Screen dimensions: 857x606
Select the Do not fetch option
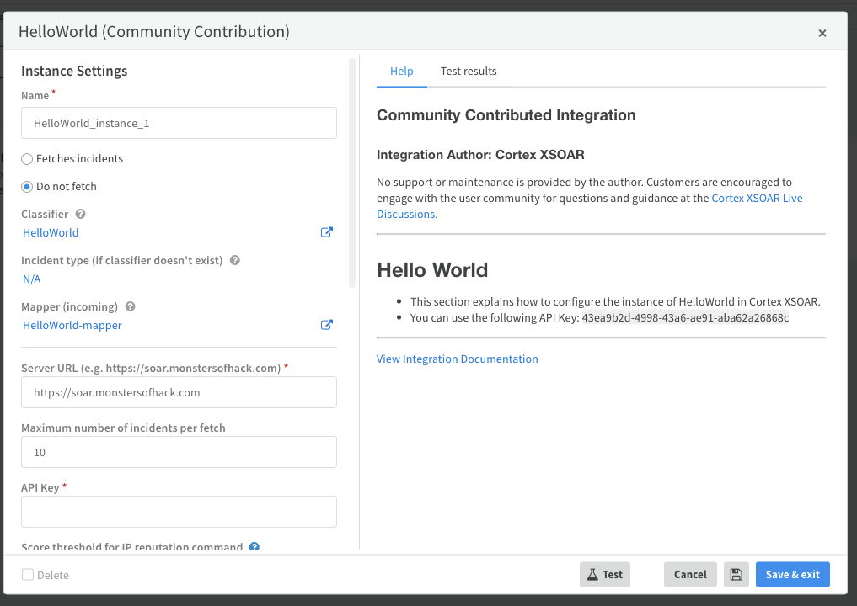coord(27,187)
